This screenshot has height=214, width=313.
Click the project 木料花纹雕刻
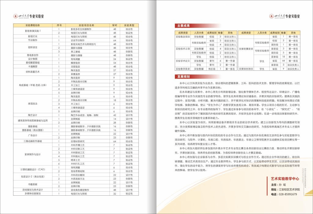(78, 175)
